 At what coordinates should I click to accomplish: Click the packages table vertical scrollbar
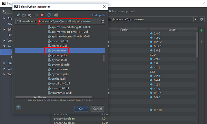tap(197, 44)
